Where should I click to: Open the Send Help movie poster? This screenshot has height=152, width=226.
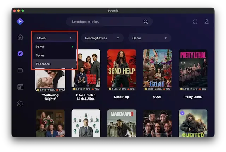[121, 70]
